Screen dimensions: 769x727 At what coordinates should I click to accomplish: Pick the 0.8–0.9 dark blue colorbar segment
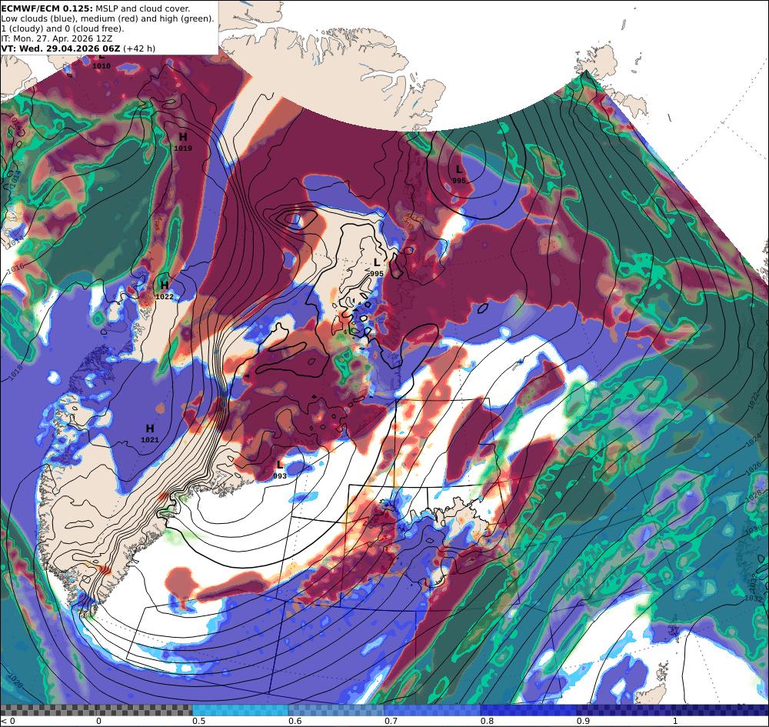(x=528, y=710)
